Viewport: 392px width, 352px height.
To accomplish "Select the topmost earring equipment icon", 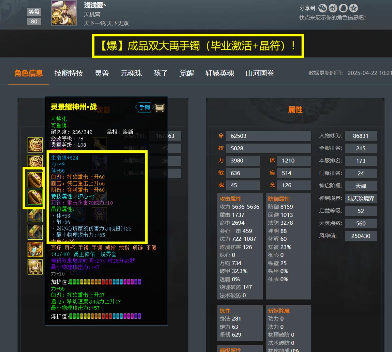I will click(35, 145).
